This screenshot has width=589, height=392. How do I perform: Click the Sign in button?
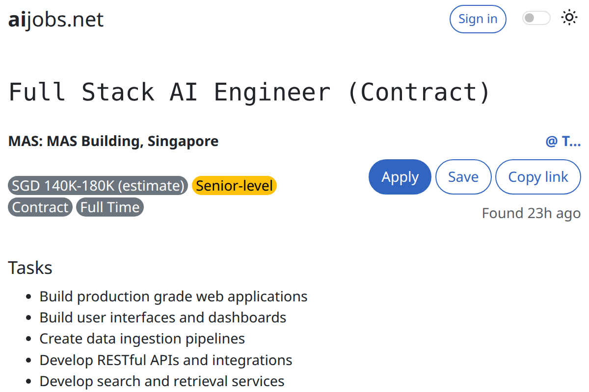point(478,19)
